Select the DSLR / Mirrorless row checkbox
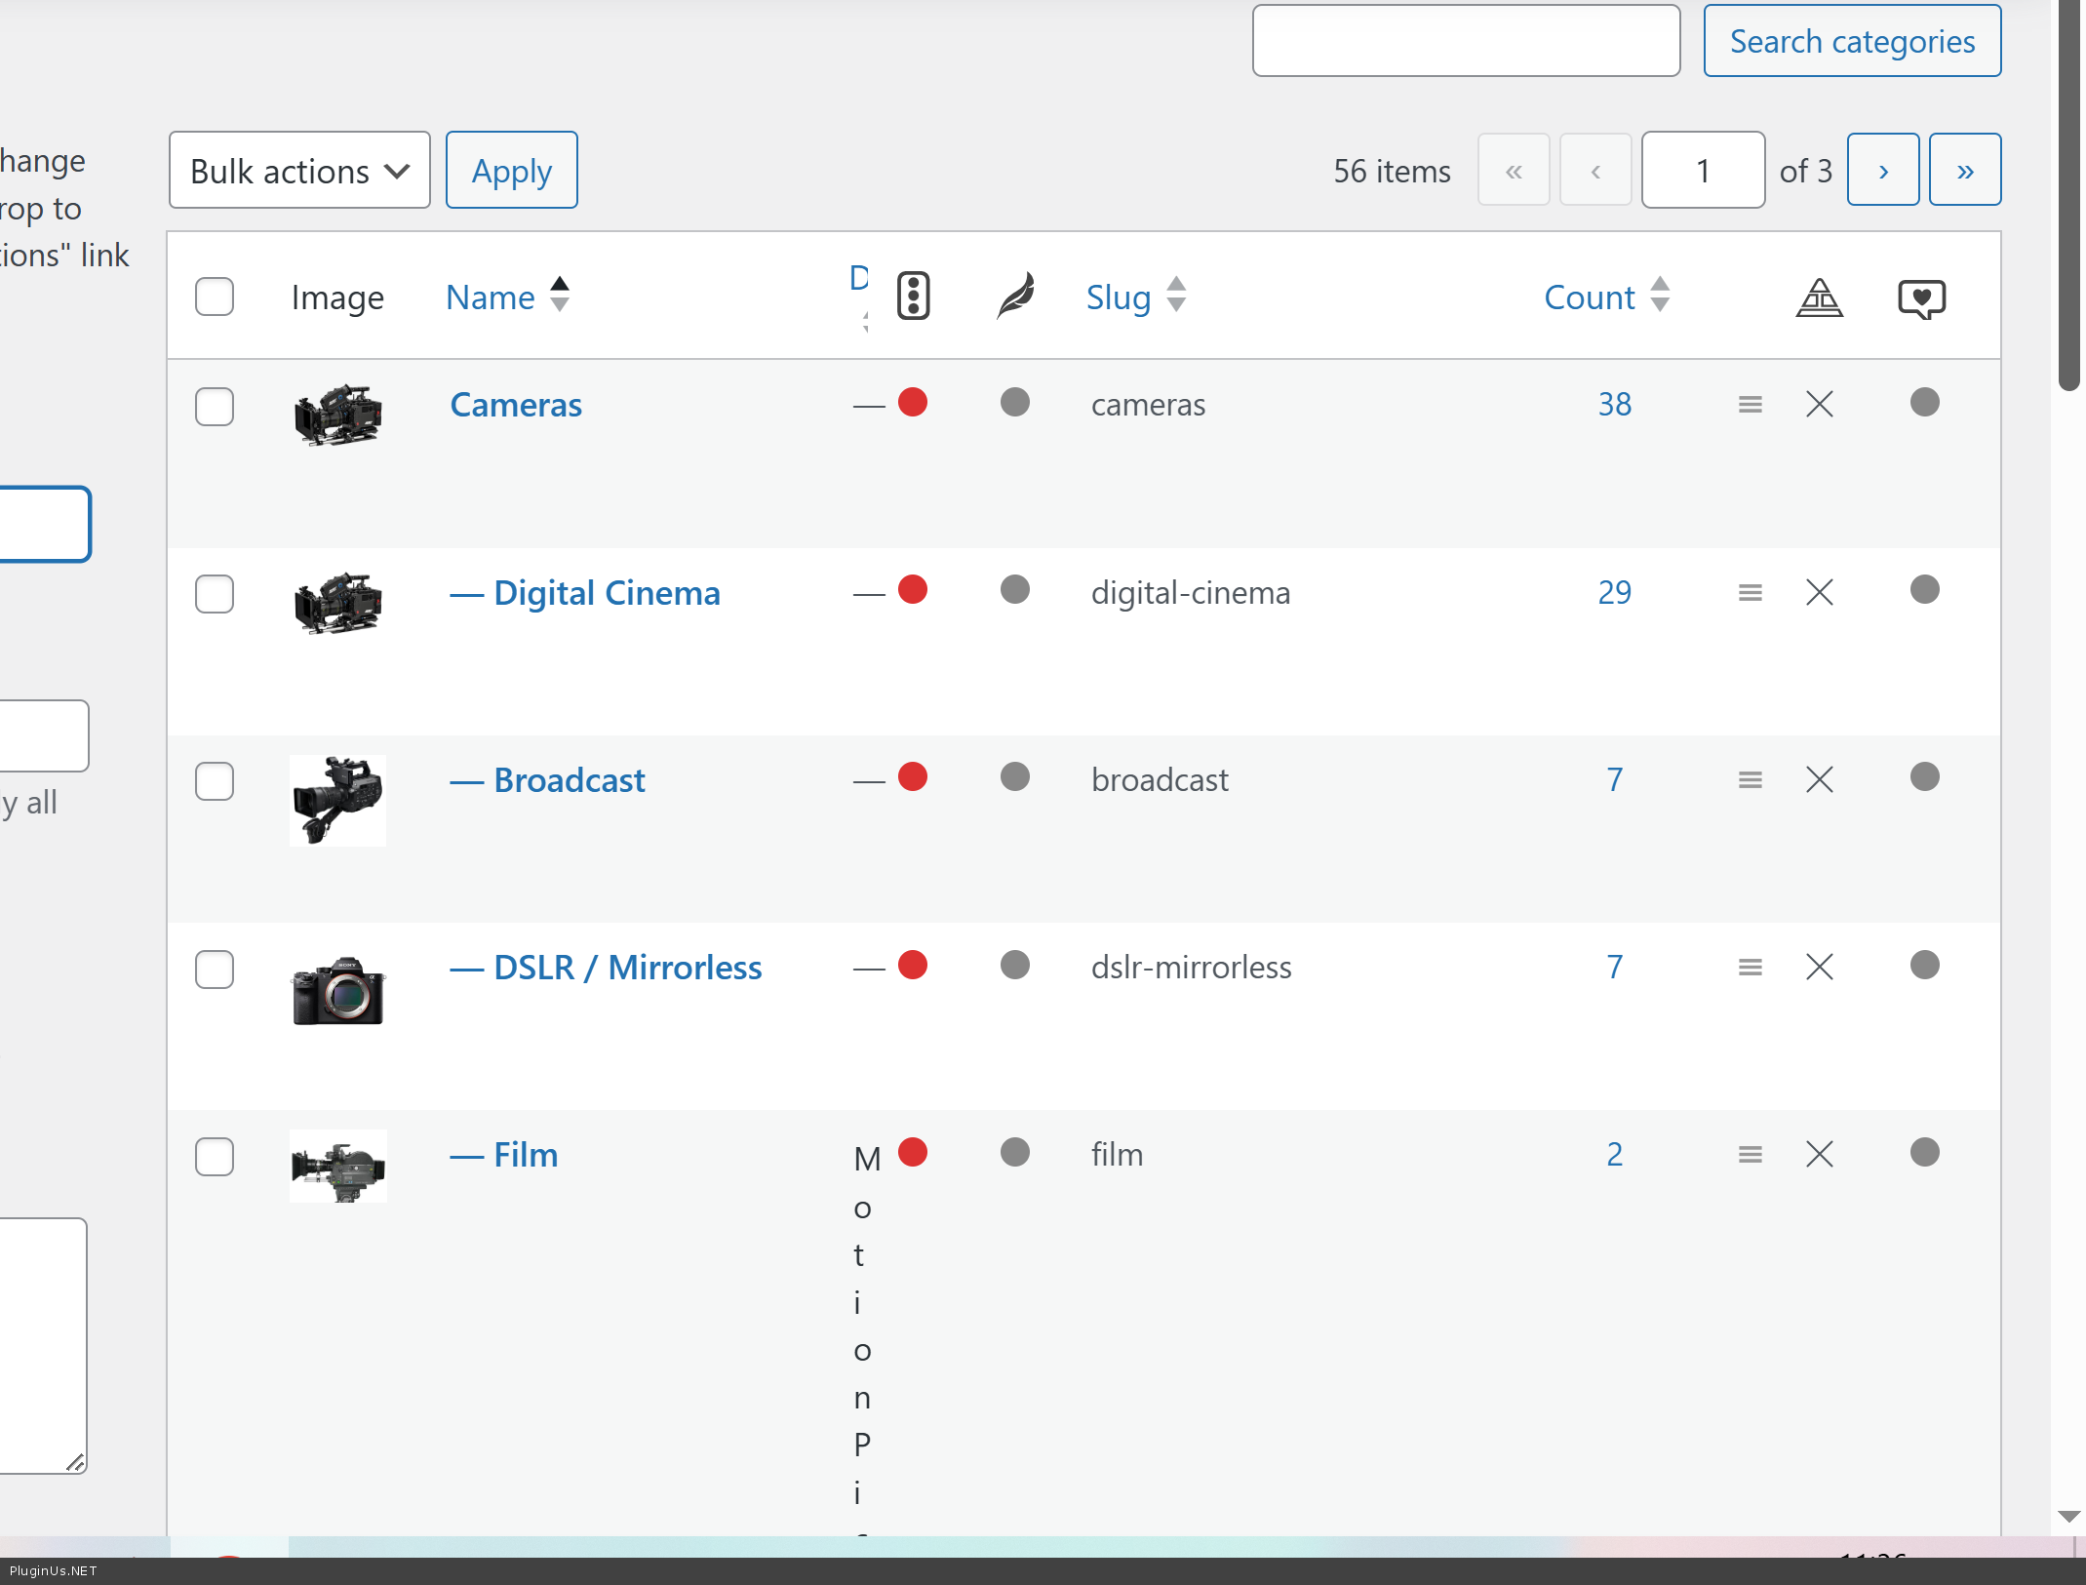 pyautogui.click(x=215, y=969)
